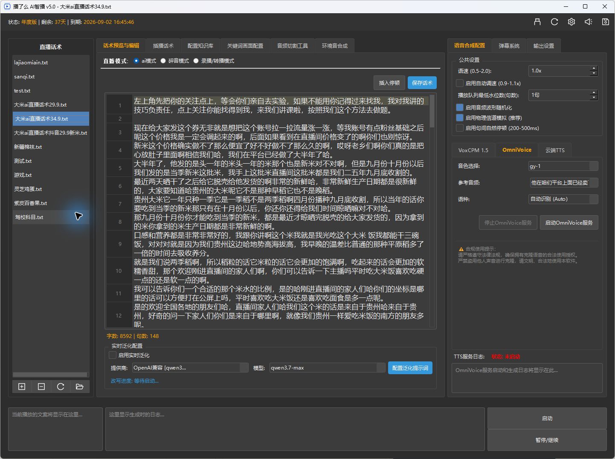Click the user account icon in header
Viewport: 615px width, 459px height.
tap(537, 22)
